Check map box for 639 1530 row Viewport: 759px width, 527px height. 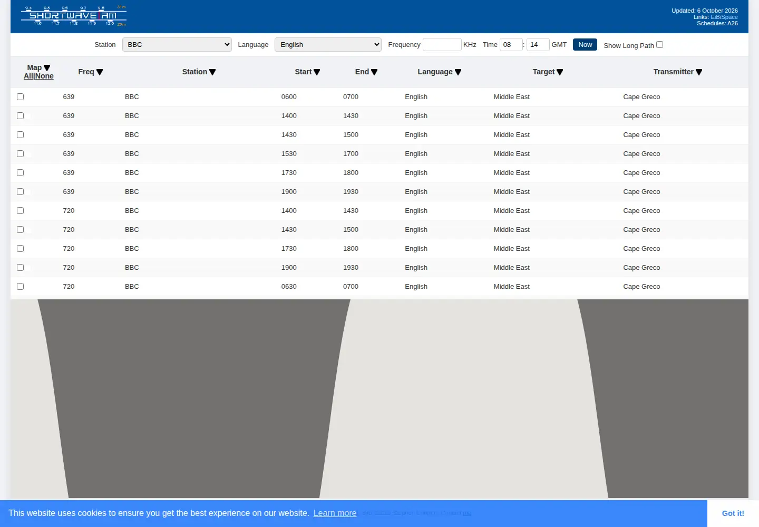pyautogui.click(x=20, y=154)
